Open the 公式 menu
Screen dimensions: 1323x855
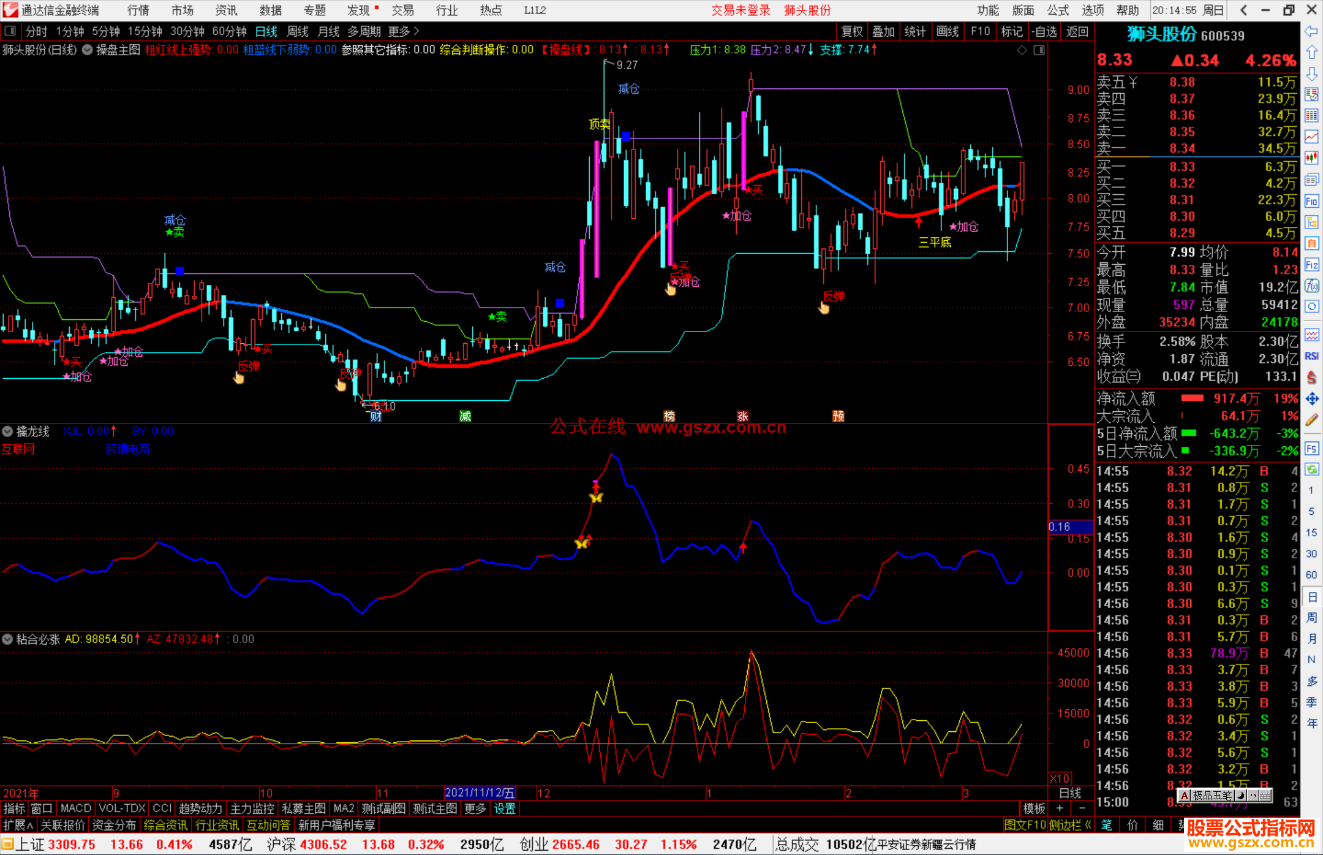[x=1058, y=10]
